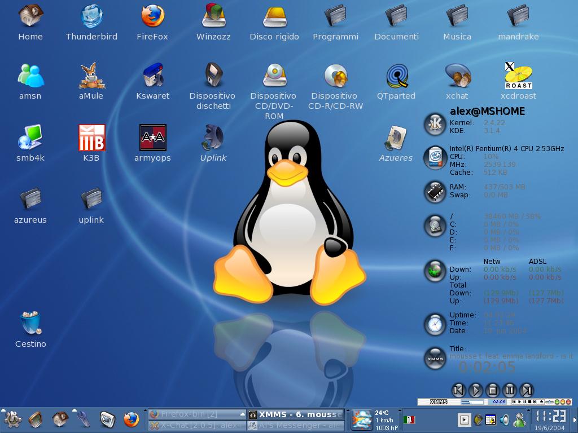Open the FireFox desktop shortcut
Screen dimensions: 578x433
point(152,15)
